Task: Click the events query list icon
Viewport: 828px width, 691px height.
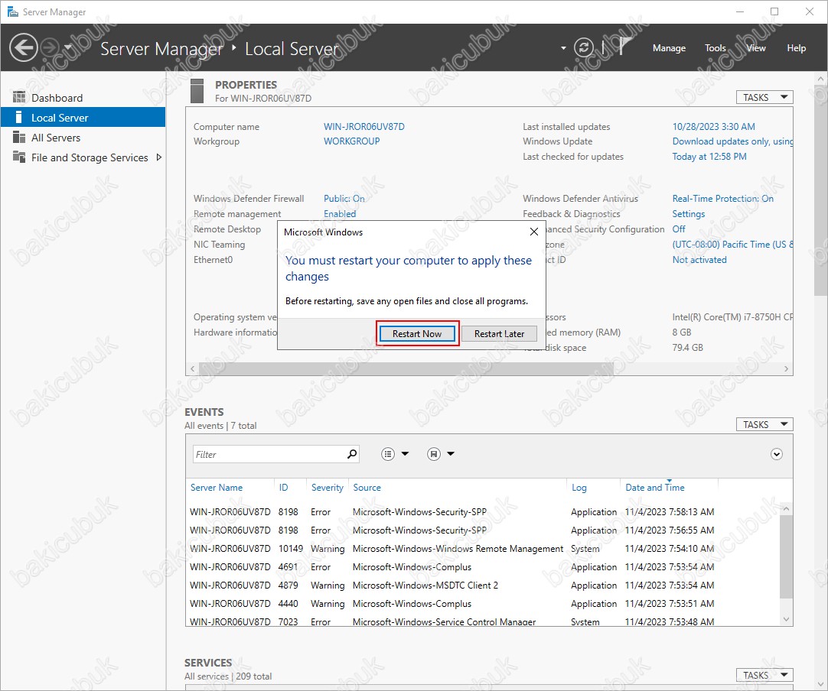Action: click(387, 453)
